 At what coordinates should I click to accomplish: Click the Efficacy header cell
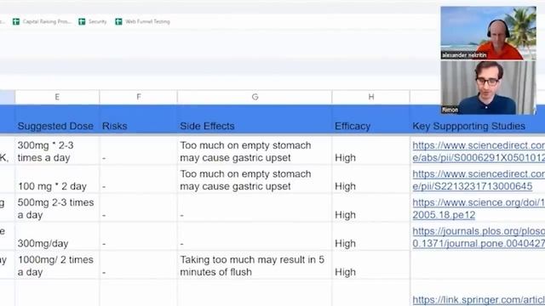pyautogui.click(x=371, y=120)
